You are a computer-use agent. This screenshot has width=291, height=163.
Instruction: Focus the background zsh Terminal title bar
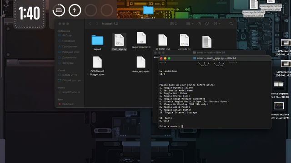pos(209,53)
